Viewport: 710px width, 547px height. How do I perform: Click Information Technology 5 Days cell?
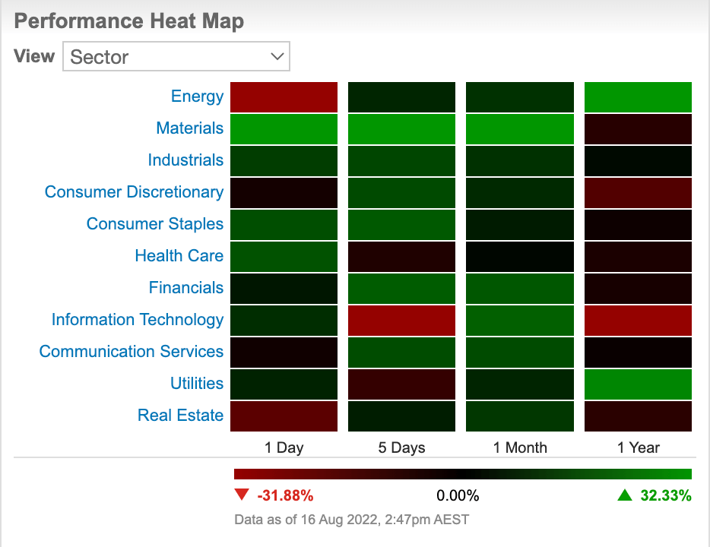(x=401, y=321)
